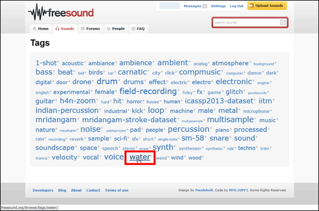Select the trance tag

point(42,158)
